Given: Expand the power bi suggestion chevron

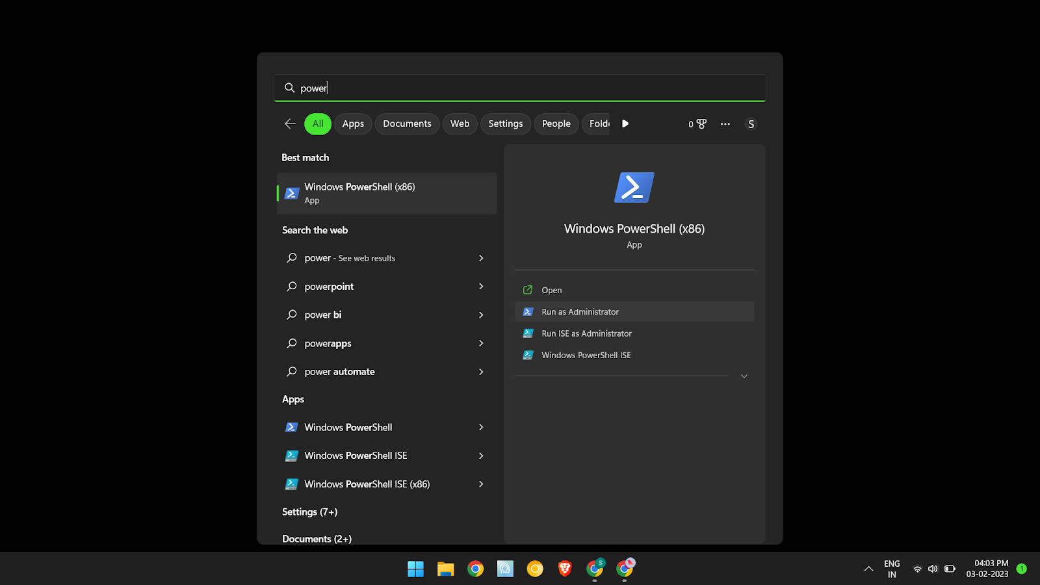Looking at the screenshot, I should click(x=481, y=315).
